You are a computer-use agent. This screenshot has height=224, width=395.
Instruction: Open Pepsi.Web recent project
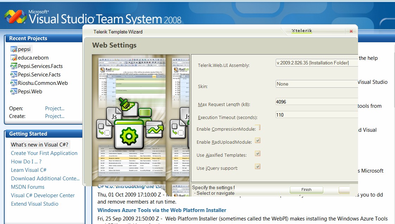(x=30, y=91)
